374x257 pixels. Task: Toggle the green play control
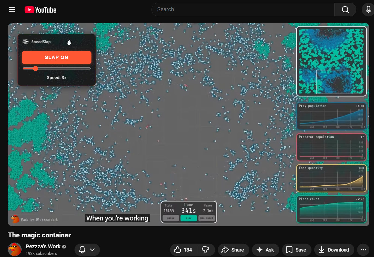189,218
